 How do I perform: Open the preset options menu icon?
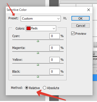click(x=65, y=18)
